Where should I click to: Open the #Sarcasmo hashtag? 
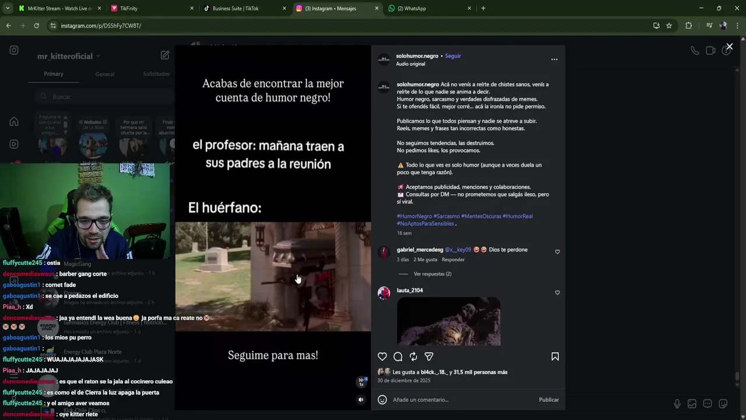(446, 216)
